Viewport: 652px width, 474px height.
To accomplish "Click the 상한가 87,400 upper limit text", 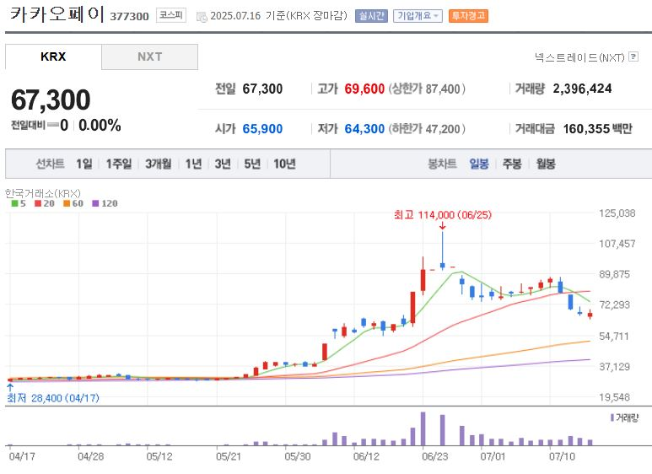I will pyautogui.click(x=427, y=89).
